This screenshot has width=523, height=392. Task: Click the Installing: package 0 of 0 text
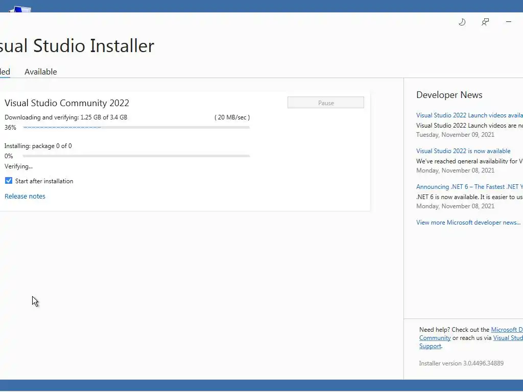38,146
